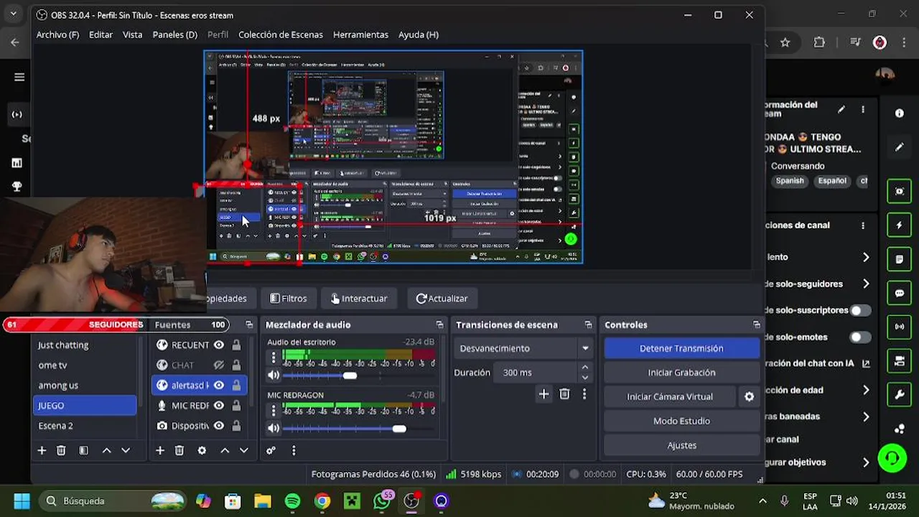Image resolution: width=919 pixels, height=517 pixels.
Task: Move selected source down with arrow
Action: [244, 450]
